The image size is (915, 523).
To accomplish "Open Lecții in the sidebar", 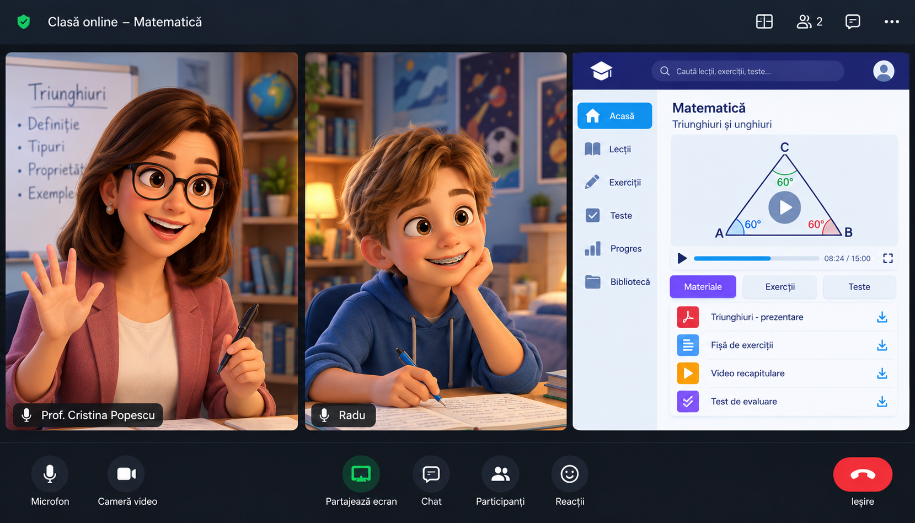I will coord(614,149).
